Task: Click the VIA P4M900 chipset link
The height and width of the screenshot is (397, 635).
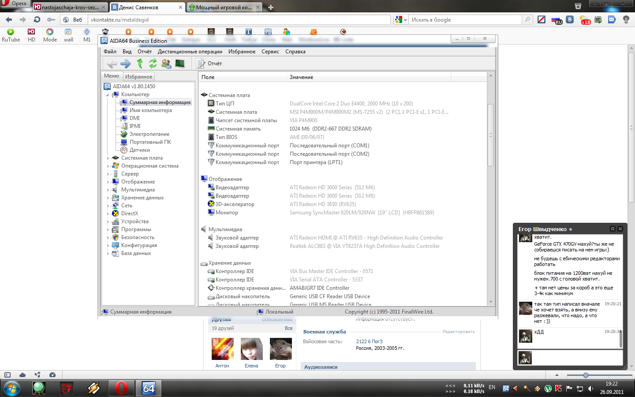Action: pos(303,120)
